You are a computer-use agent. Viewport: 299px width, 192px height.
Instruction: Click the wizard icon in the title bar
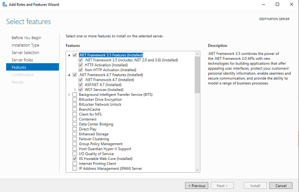click(4, 4)
